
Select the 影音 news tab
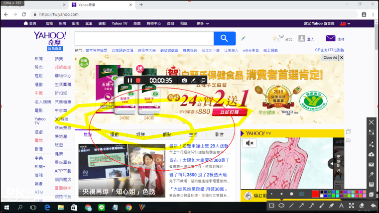(x=220, y=134)
